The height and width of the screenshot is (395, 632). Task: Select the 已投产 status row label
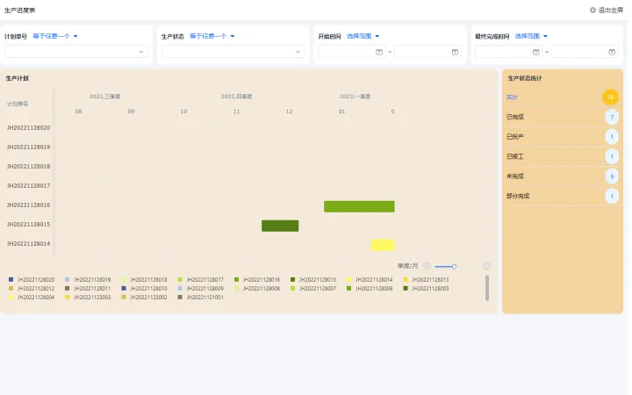(x=515, y=137)
